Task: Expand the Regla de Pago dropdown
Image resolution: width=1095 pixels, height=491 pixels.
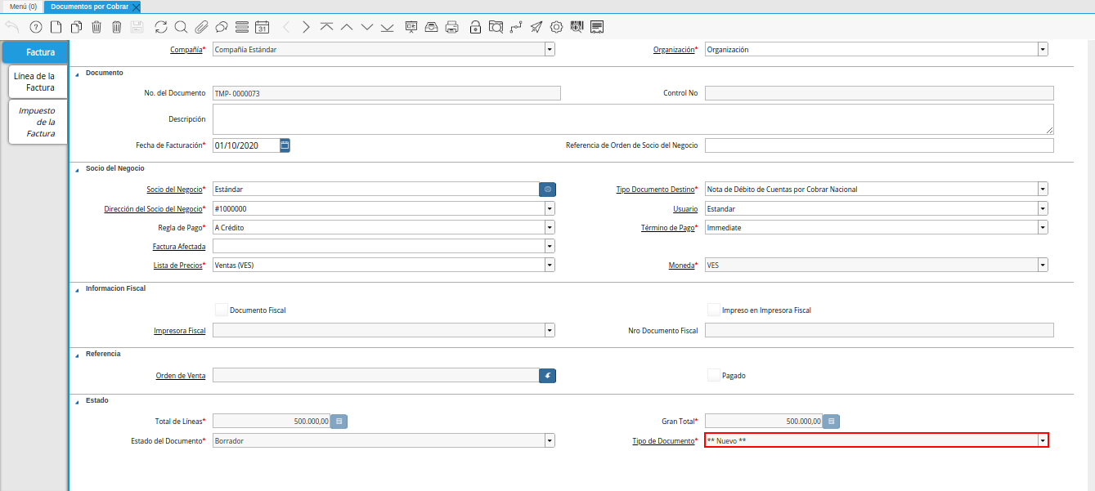Action: click(550, 228)
